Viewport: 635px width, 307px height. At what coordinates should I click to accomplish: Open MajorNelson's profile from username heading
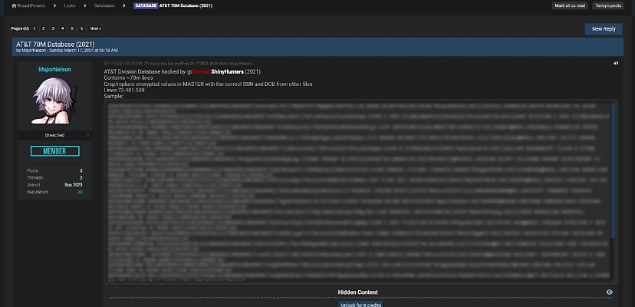(54, 69)
